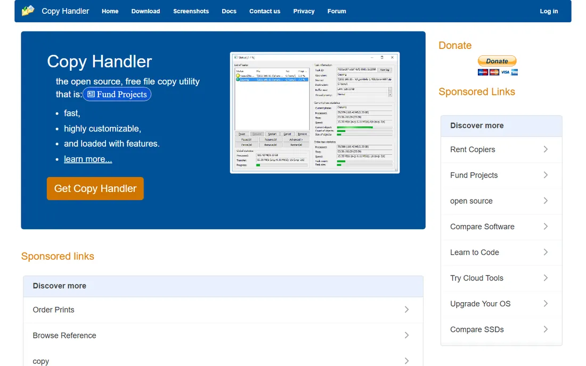The height and width of the screenshot is (366, 586).
Task: Click the Copy Handler brand name in navbar
Action: click(x=66, y=11)
